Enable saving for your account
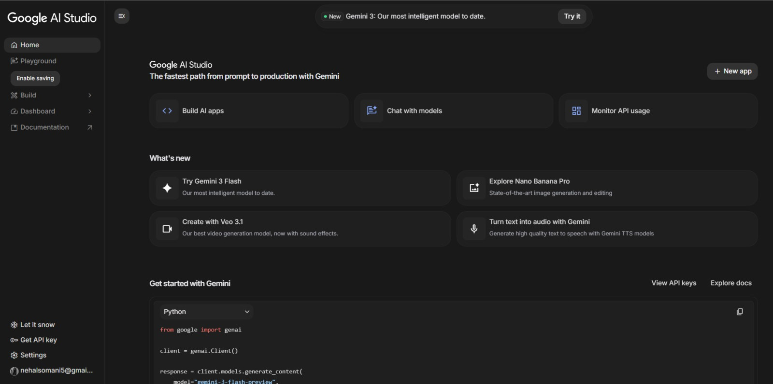773x384 pixels. (x=34, y=78)
